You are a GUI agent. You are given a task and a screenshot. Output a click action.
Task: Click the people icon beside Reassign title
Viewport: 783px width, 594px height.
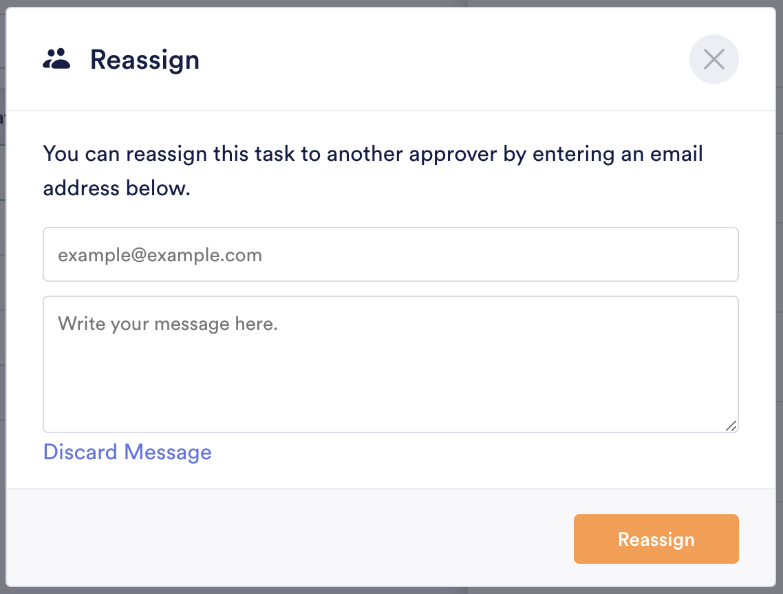[x=56, y=60]
